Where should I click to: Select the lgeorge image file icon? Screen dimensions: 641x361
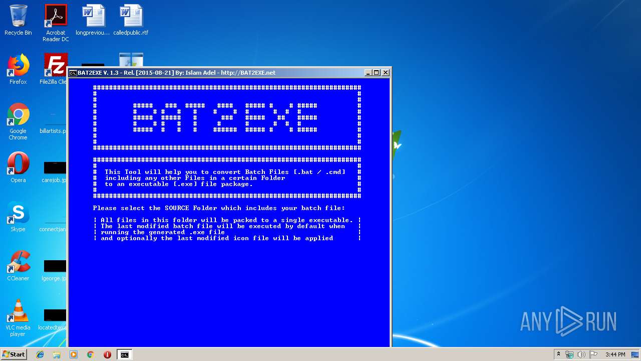[x=54, y=270]
